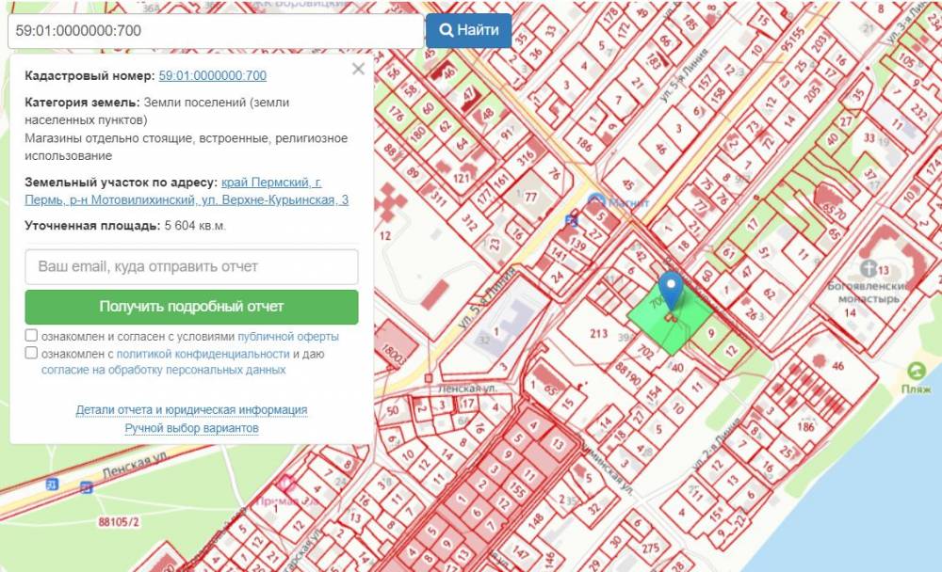Viewport: 942px width, 572px height.
Task: Click the Получить подробный отчет button
Action: (191, 307)
